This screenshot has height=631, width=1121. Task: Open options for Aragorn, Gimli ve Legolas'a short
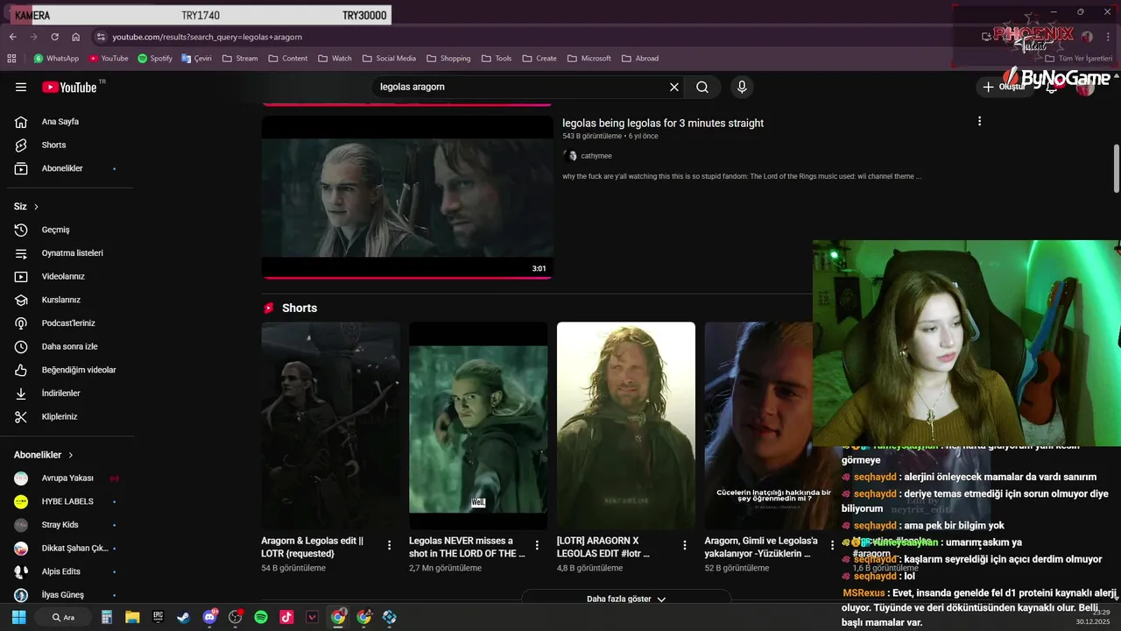coord(833,545)
